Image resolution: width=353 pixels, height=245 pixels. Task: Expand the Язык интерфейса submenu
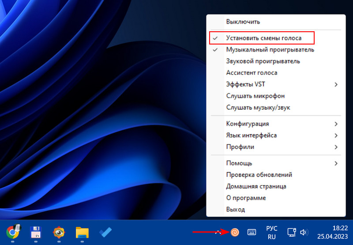pyautogui.click(x=276, y=135)
